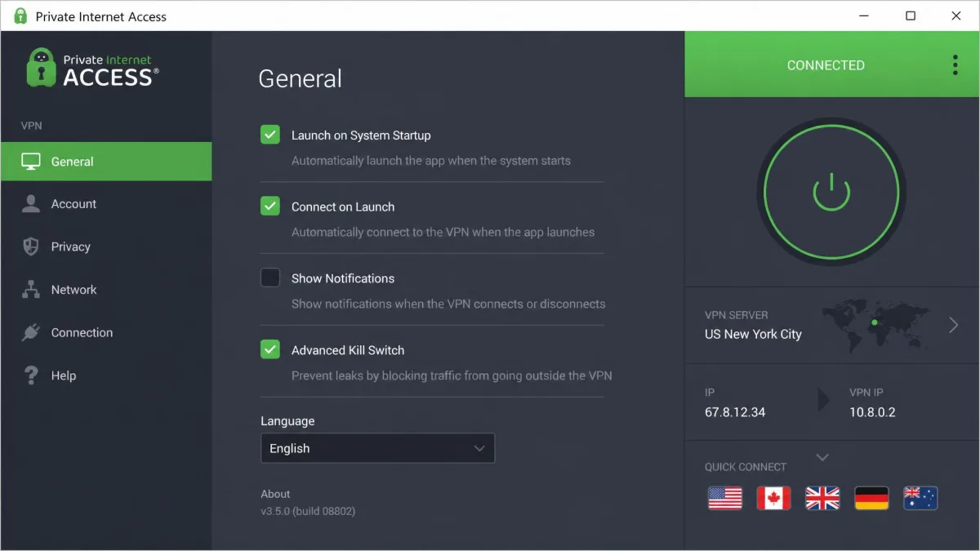This screenshot has width=980, height=551.
Task: Click the Launch on System Startup label
Action: pyautogui.click(x=361, y=136)
